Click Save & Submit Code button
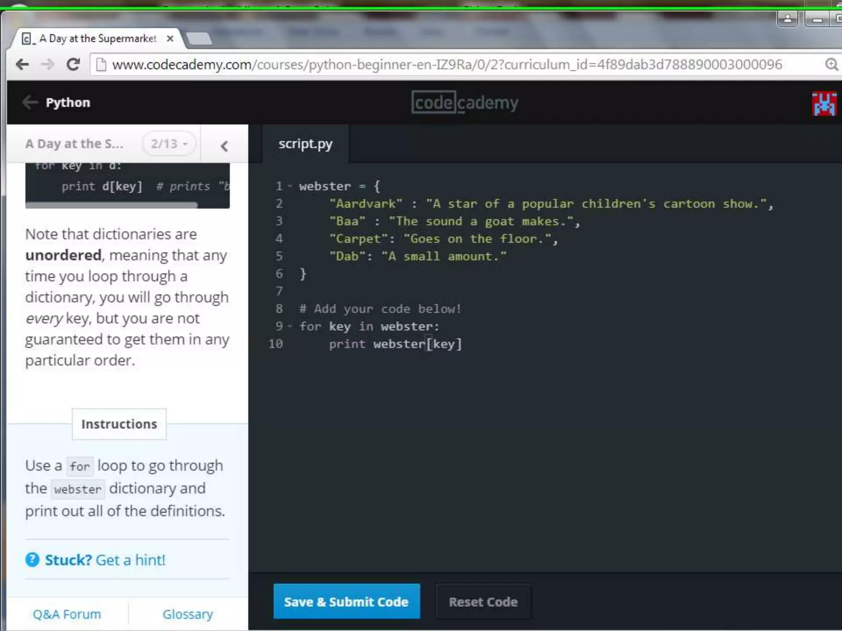This screenshot has height=631, width=842. point(346,601)
